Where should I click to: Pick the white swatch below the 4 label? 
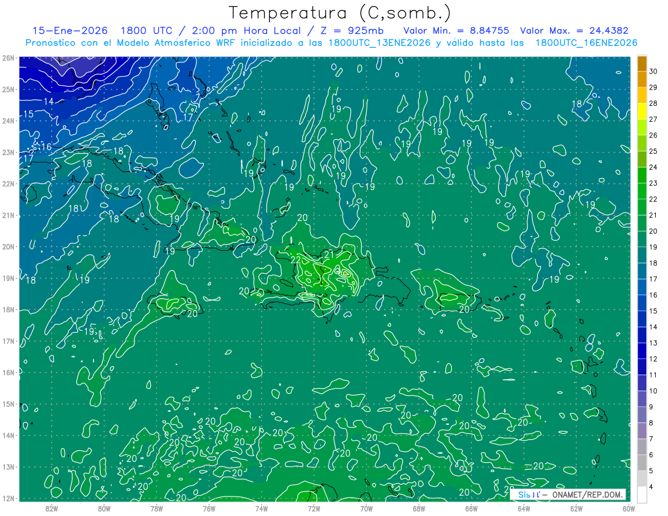tap(642, 494)
